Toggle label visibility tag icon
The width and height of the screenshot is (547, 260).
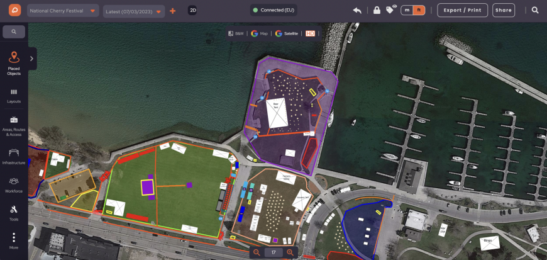(x=390, y=9)
